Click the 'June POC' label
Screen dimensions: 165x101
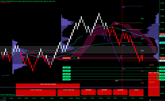coord(152,82)
